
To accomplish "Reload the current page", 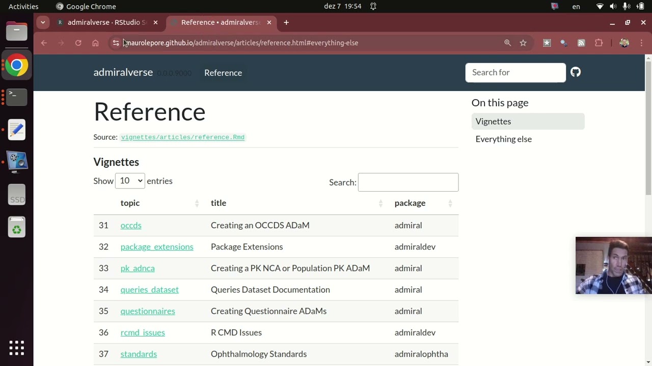I will tap(78, 43).
